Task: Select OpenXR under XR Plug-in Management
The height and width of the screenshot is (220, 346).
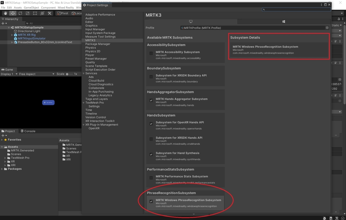Action: click(94, 128)
